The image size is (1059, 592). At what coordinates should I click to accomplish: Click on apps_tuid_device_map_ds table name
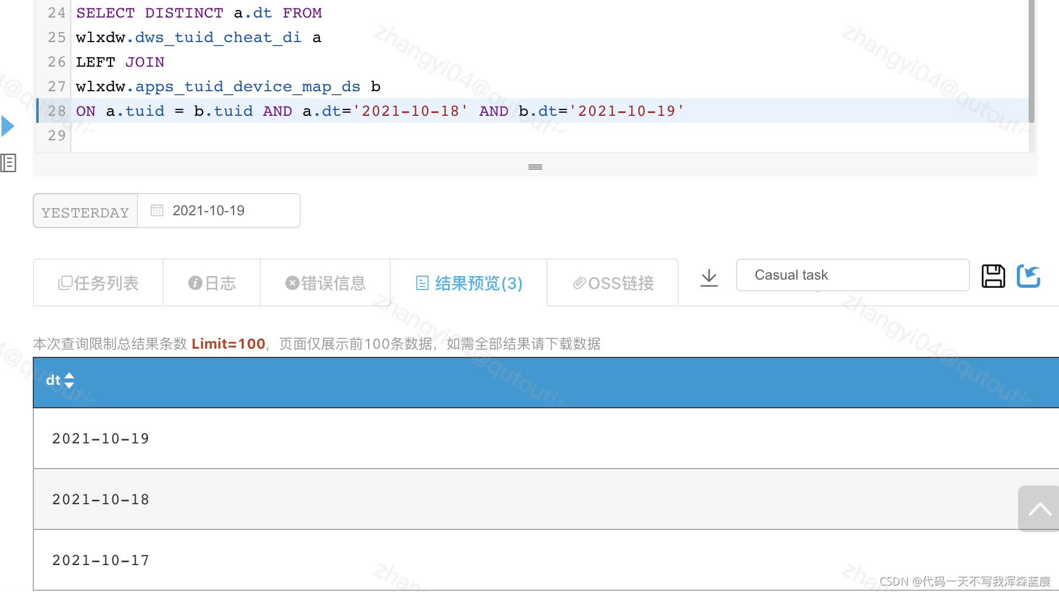[248, 87]
